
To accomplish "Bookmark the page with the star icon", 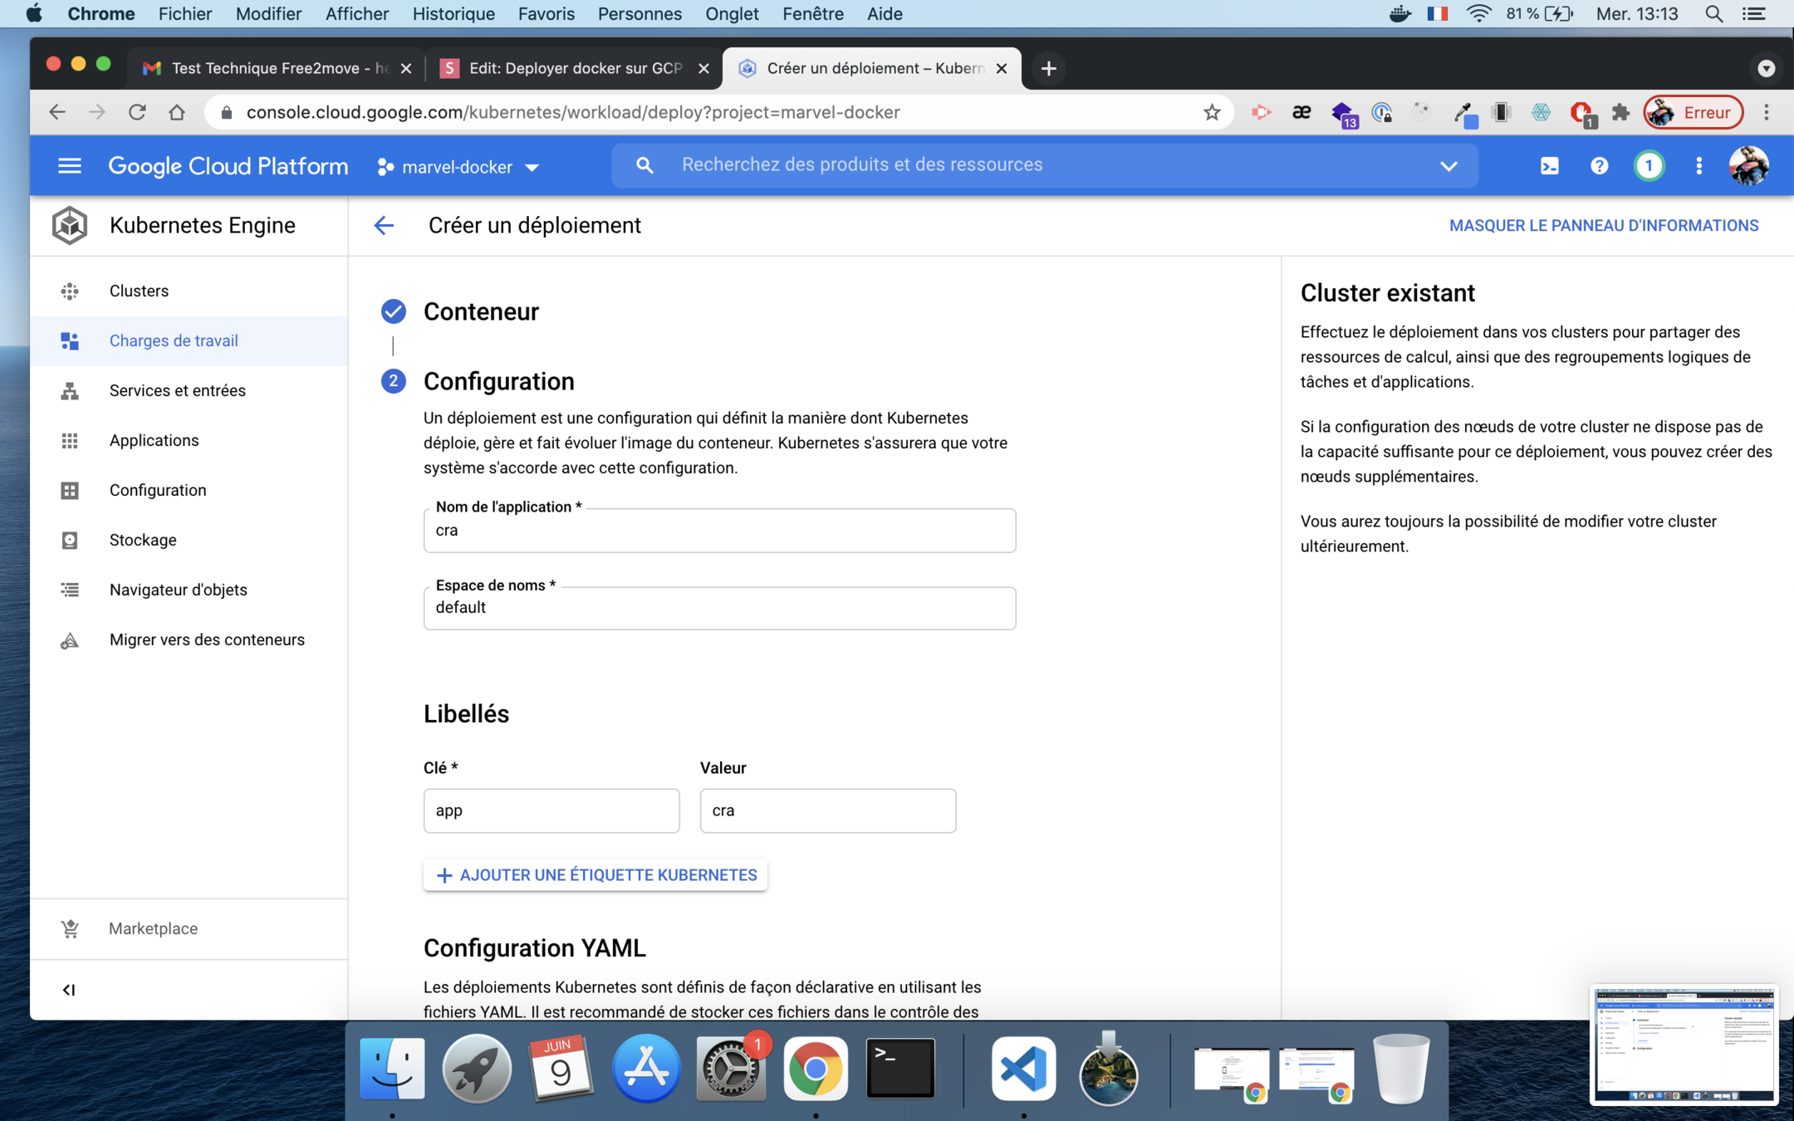I will pyautogui.click(x=1212, y=112).
